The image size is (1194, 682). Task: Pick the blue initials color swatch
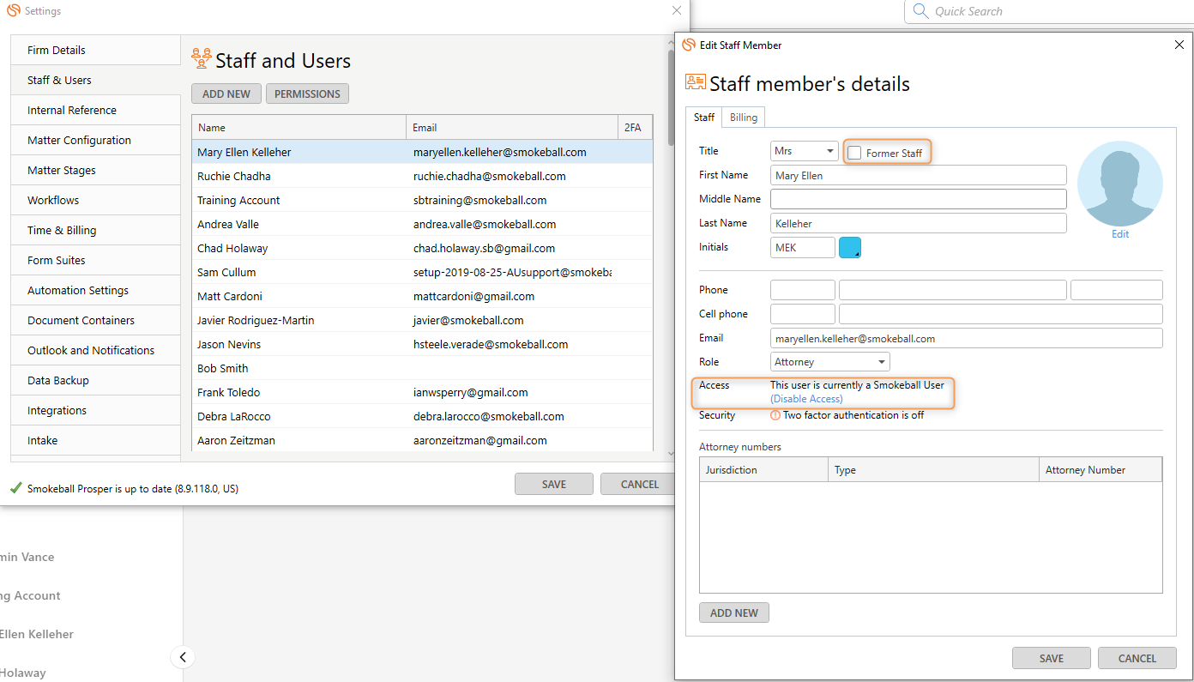850,247
